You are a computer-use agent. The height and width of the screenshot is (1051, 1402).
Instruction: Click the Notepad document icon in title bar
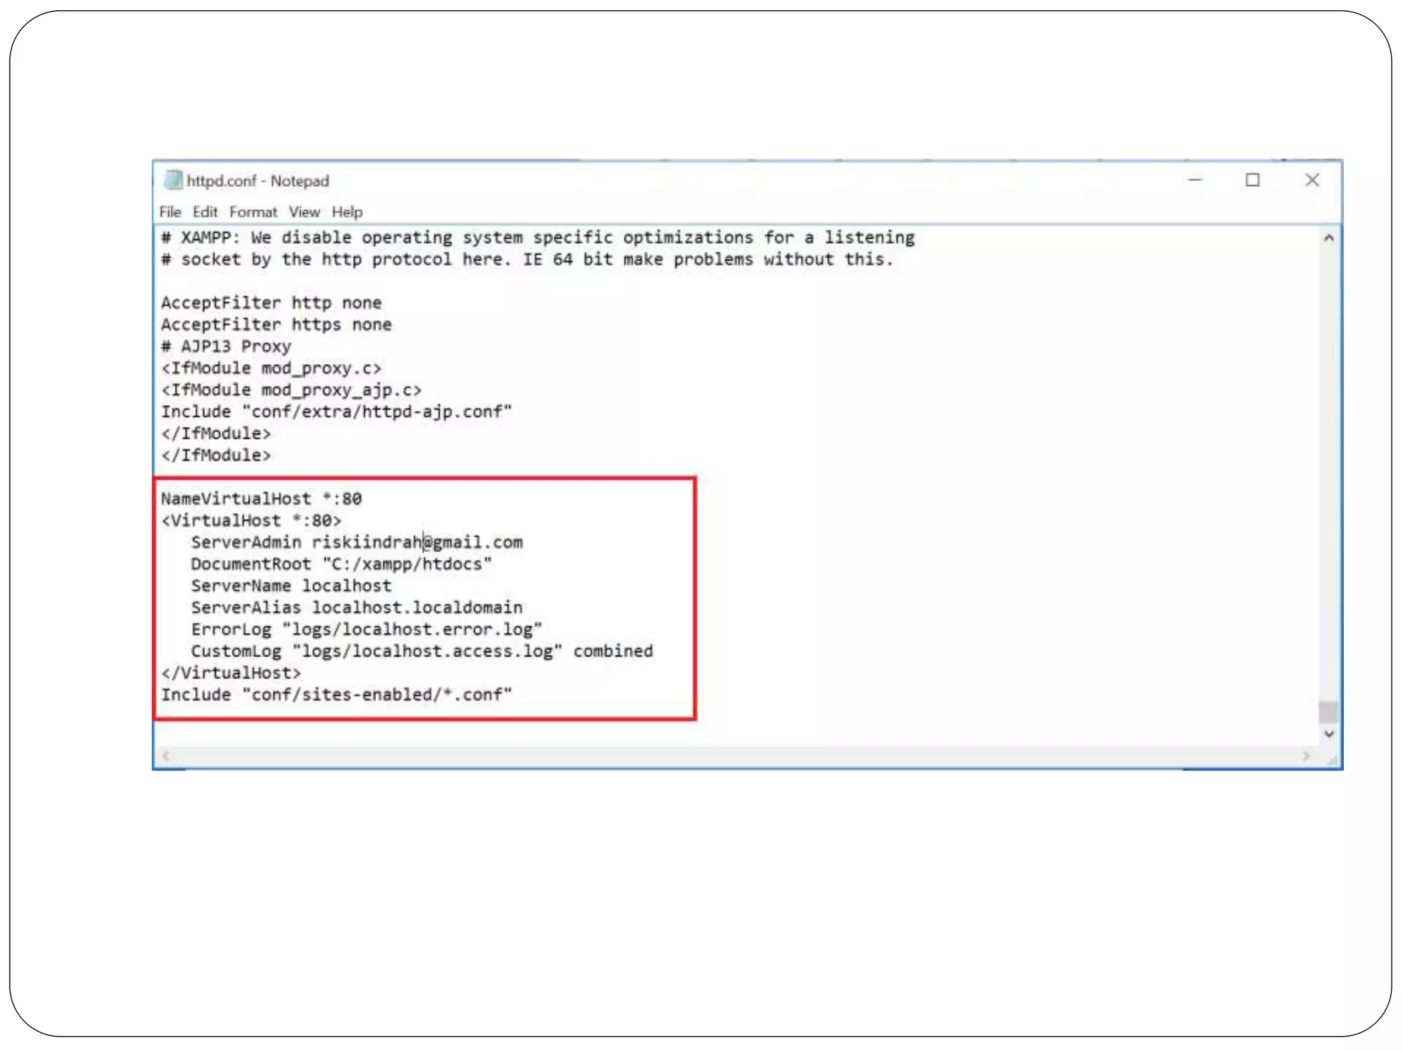tap(173, 180)
